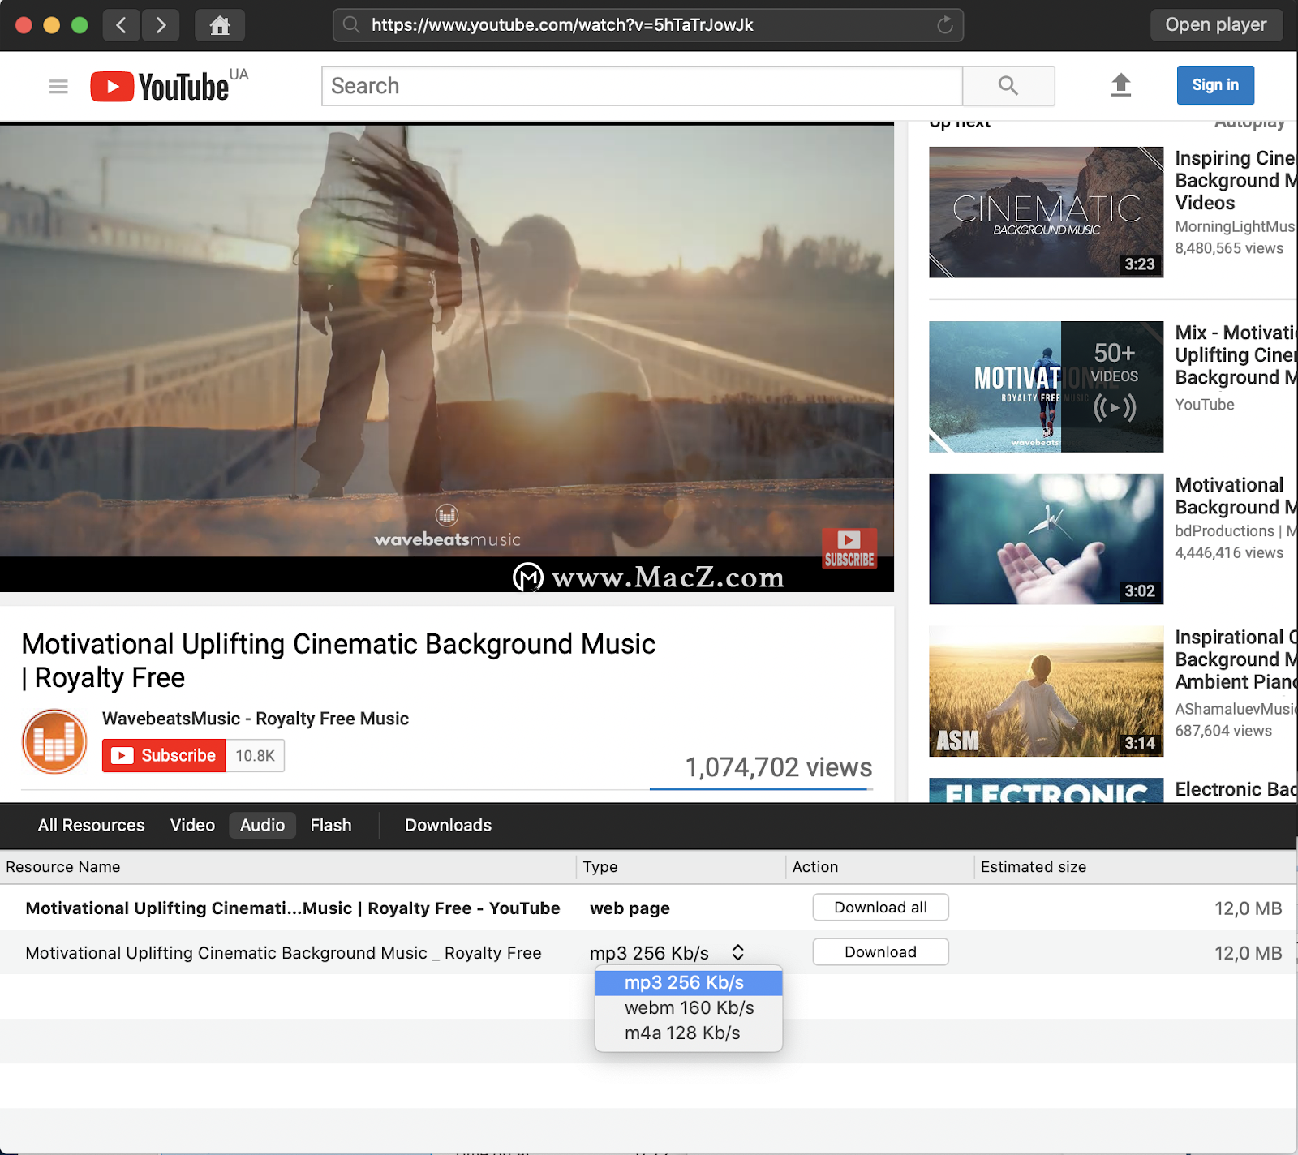Open the Downloads tab
The height and width of the screenshot is (1155, 1298).
448,825
